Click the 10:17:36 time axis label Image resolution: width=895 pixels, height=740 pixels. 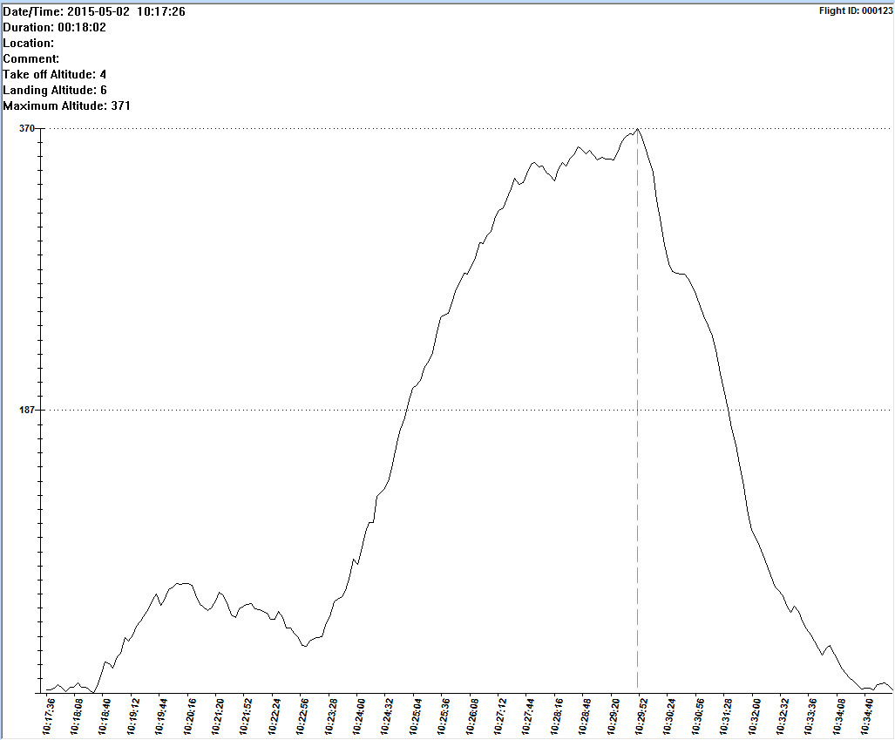(51, 716)
